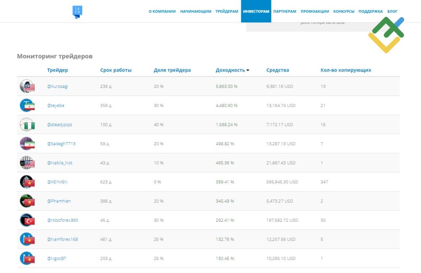The height and width of the screenshot is (273, 421).
Task: Open the БЛОГ menu item
Action: tap(392, 11)
